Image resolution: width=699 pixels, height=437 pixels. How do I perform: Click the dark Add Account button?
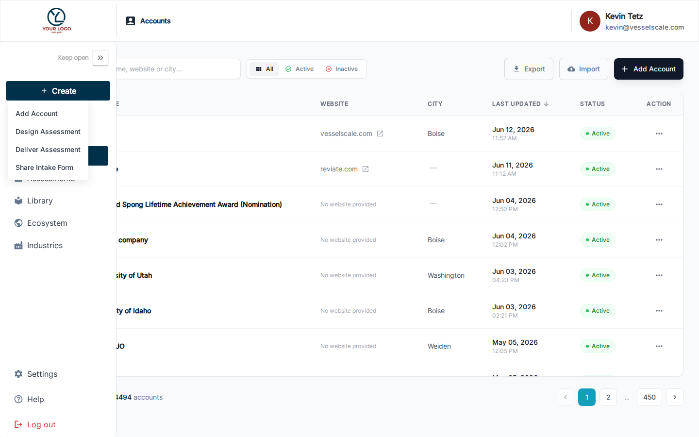[x=649, y=69]
